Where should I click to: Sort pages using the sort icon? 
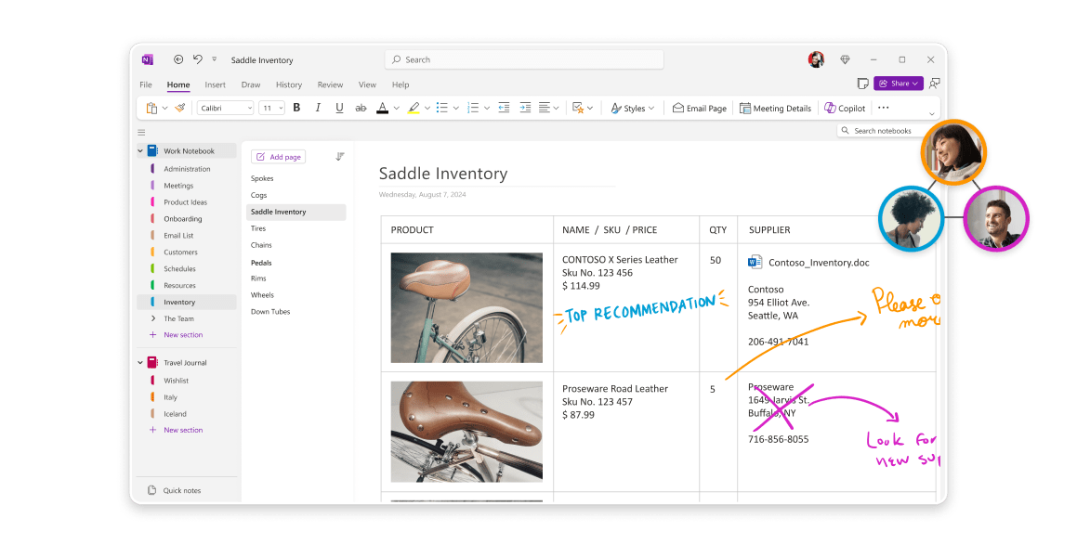click(339, 156)
